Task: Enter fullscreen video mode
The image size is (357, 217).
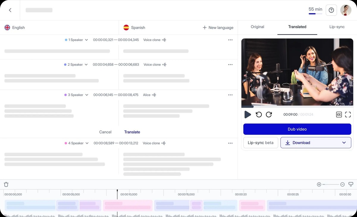Action: coord(348,114)
